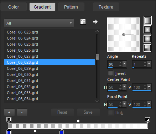The width and height of the screenshot is (156, 134).
Task: Select the middle blue color stop
Action: (61, 131)
